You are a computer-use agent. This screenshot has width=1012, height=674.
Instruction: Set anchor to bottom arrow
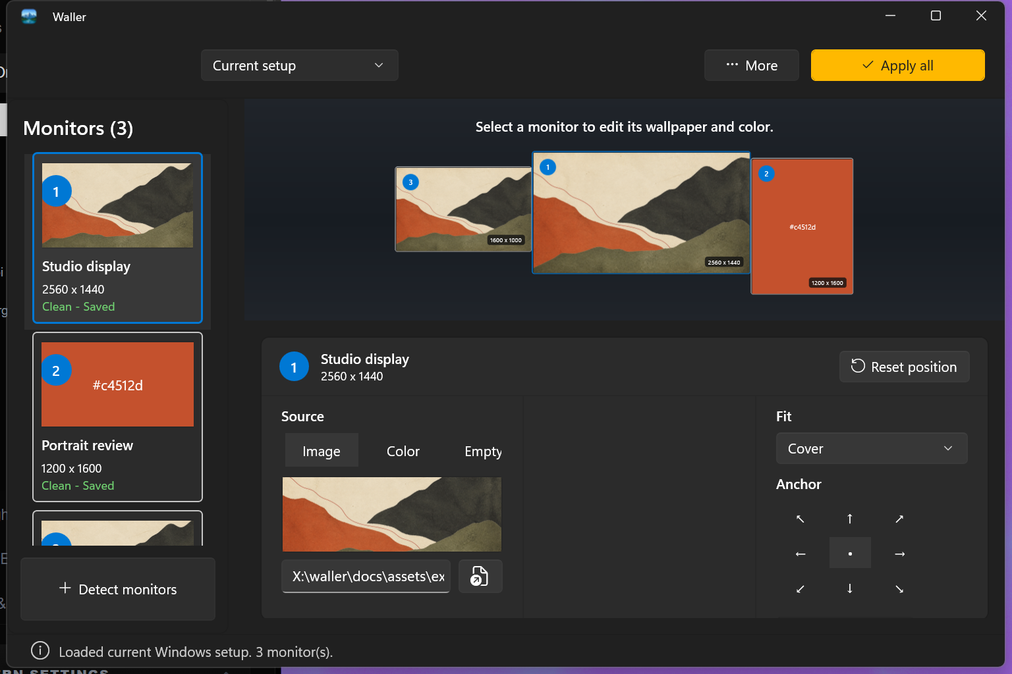pyautogui.click(x=850, y=588)
